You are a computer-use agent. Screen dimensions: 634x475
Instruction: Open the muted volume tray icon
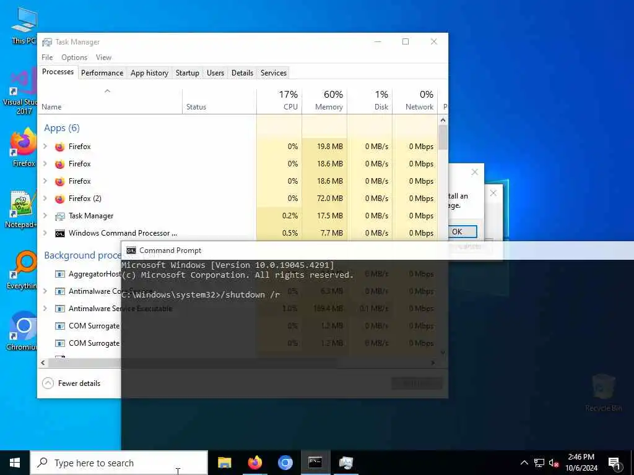coord(554,463)
